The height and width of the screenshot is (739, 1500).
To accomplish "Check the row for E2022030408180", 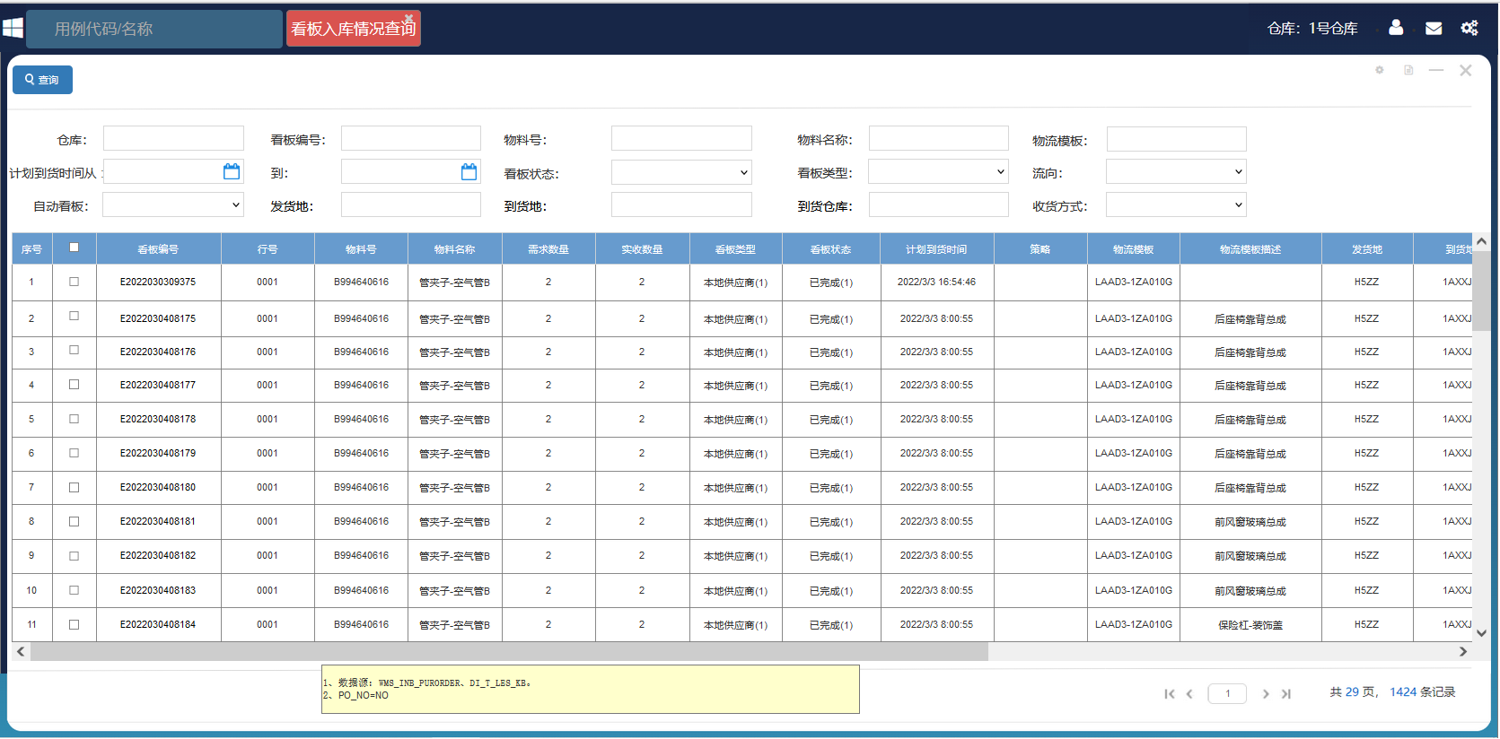I will (75, 487).
